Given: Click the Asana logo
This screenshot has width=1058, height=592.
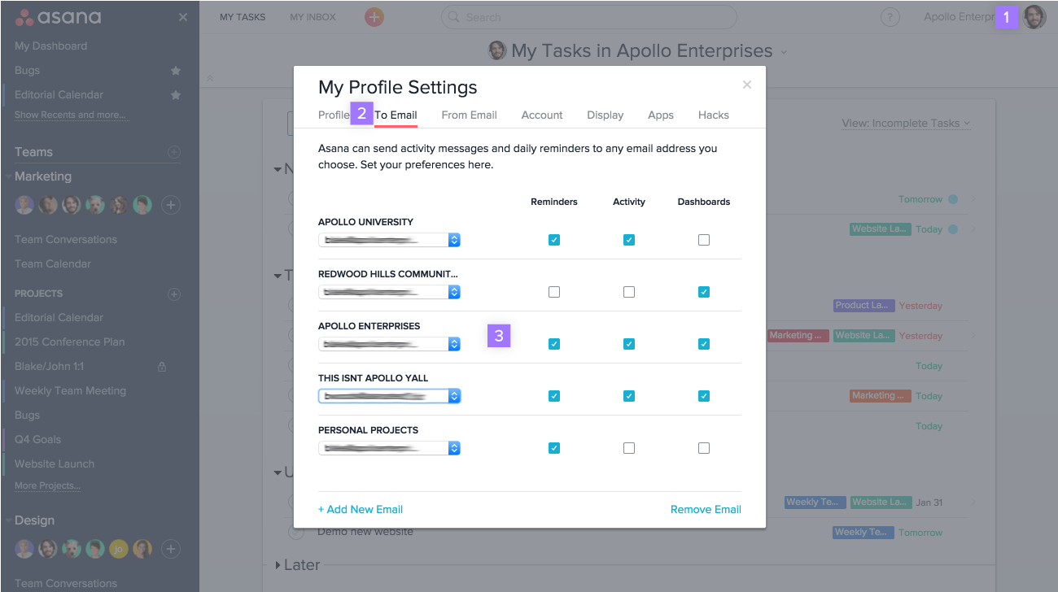Looking at the screenshot, I should 59,17.
